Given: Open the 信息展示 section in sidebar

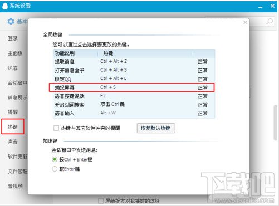Looking at the screenshot, I should [x=17, y=97].
